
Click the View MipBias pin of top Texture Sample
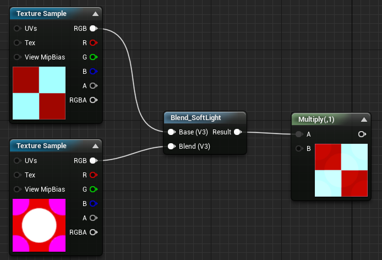[17, 57]
